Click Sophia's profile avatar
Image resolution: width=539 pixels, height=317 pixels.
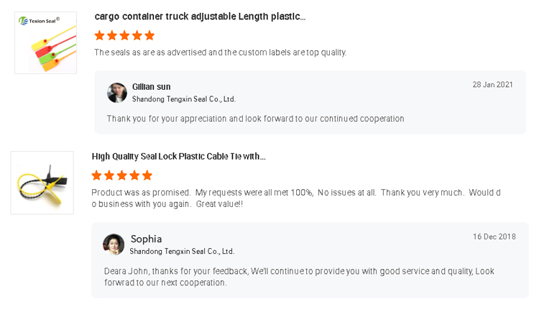pos(114,244)
